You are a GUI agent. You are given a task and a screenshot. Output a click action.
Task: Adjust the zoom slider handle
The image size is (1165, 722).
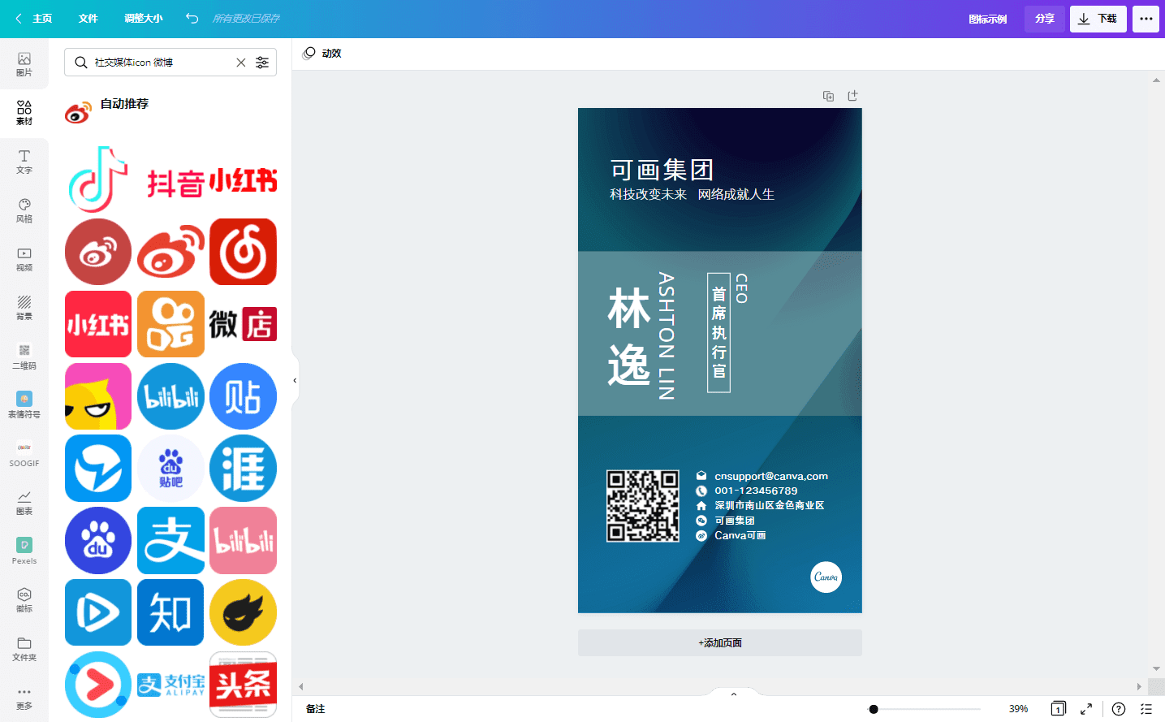(x=874, y=709)
